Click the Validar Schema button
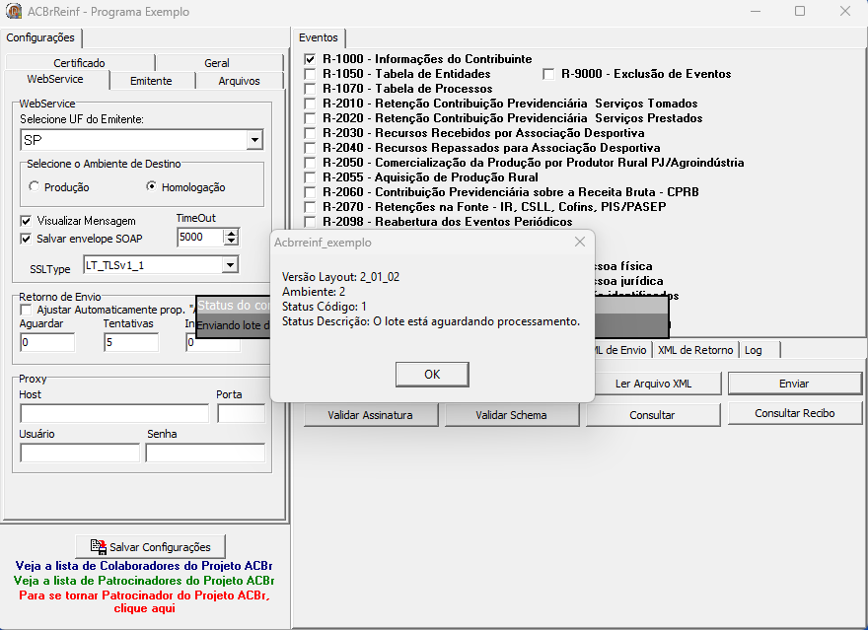This screenshot has height=630, width=868. click(x=512, y=415)
